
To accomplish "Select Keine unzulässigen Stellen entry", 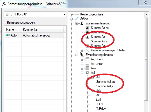I will click(109, 50).
